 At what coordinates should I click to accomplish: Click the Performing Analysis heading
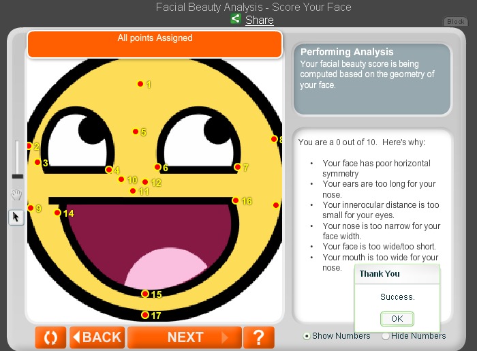(x=347, y=52)
